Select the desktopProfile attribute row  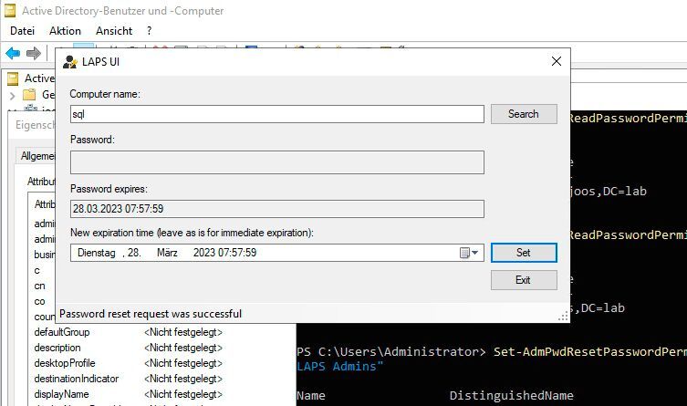click(129, 363)
